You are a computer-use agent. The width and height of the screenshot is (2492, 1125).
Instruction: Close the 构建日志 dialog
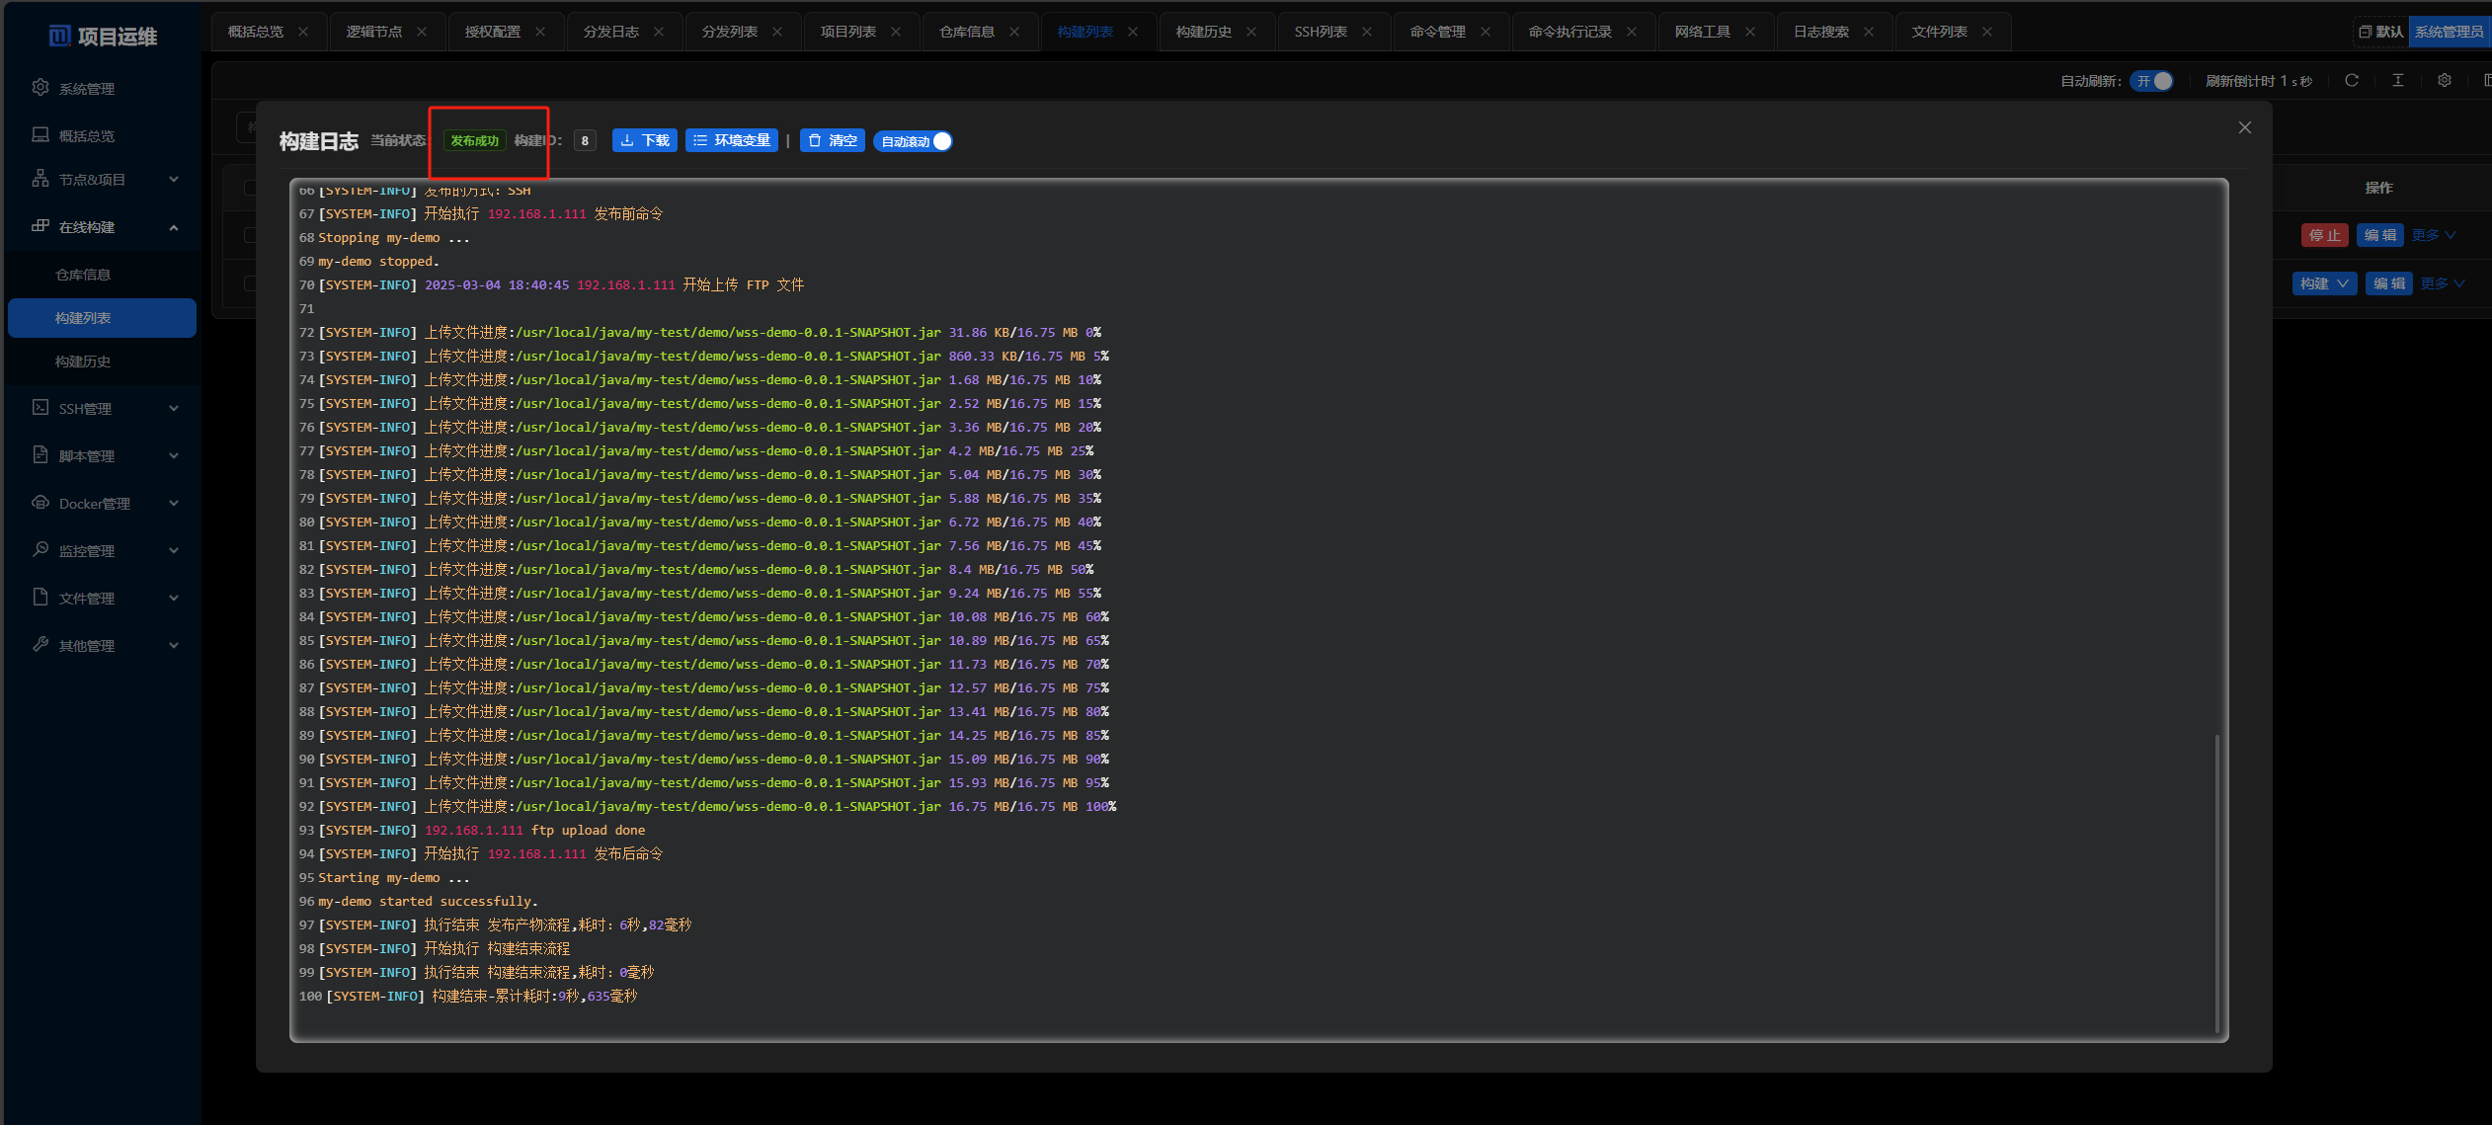[x=2245, y=127]
